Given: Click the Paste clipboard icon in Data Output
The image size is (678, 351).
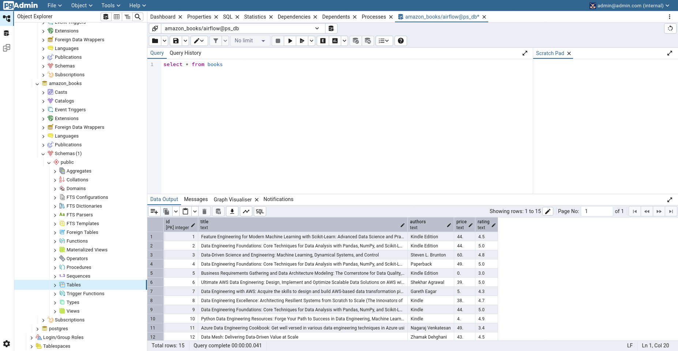Looking at the screenshot, I should point(185,211).
